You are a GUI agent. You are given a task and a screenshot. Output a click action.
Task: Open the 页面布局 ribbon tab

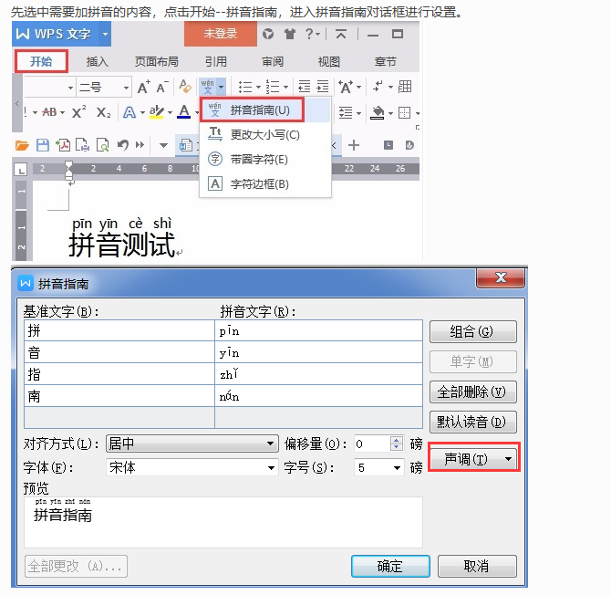pos(158,62)
